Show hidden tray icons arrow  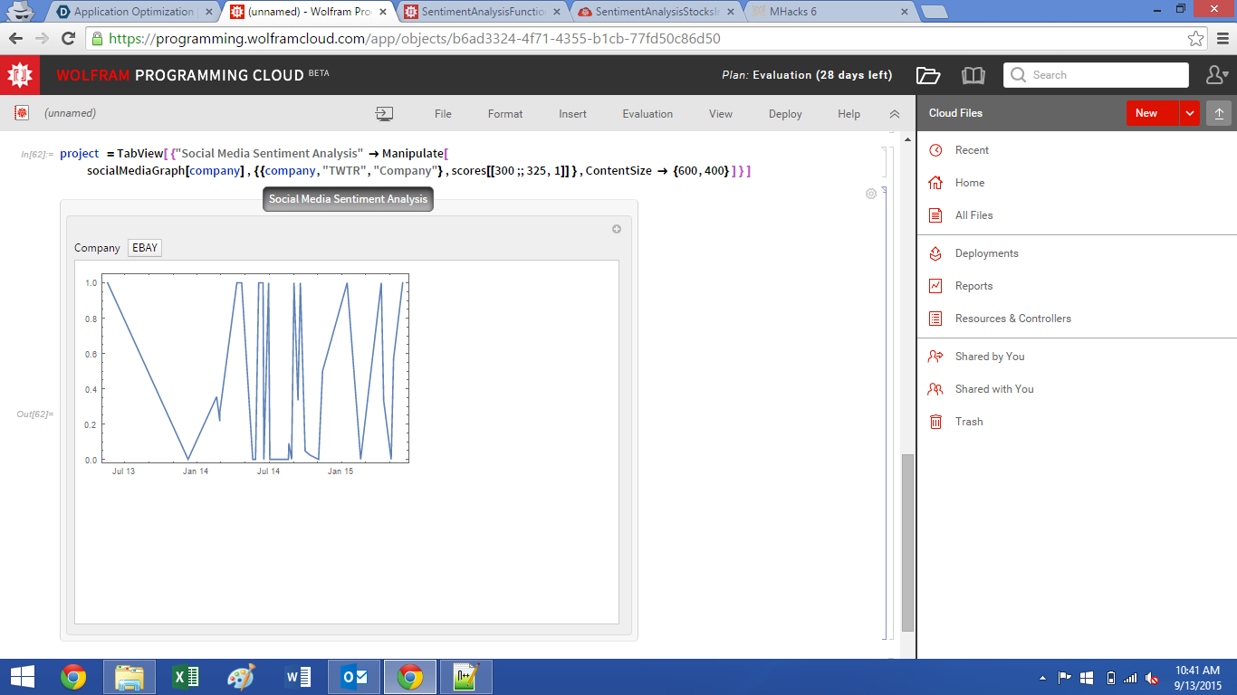(1042, 678)
